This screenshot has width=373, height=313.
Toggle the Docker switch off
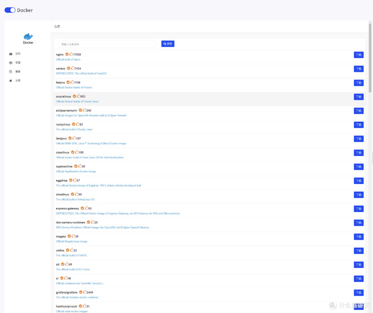tap(10, 10)
